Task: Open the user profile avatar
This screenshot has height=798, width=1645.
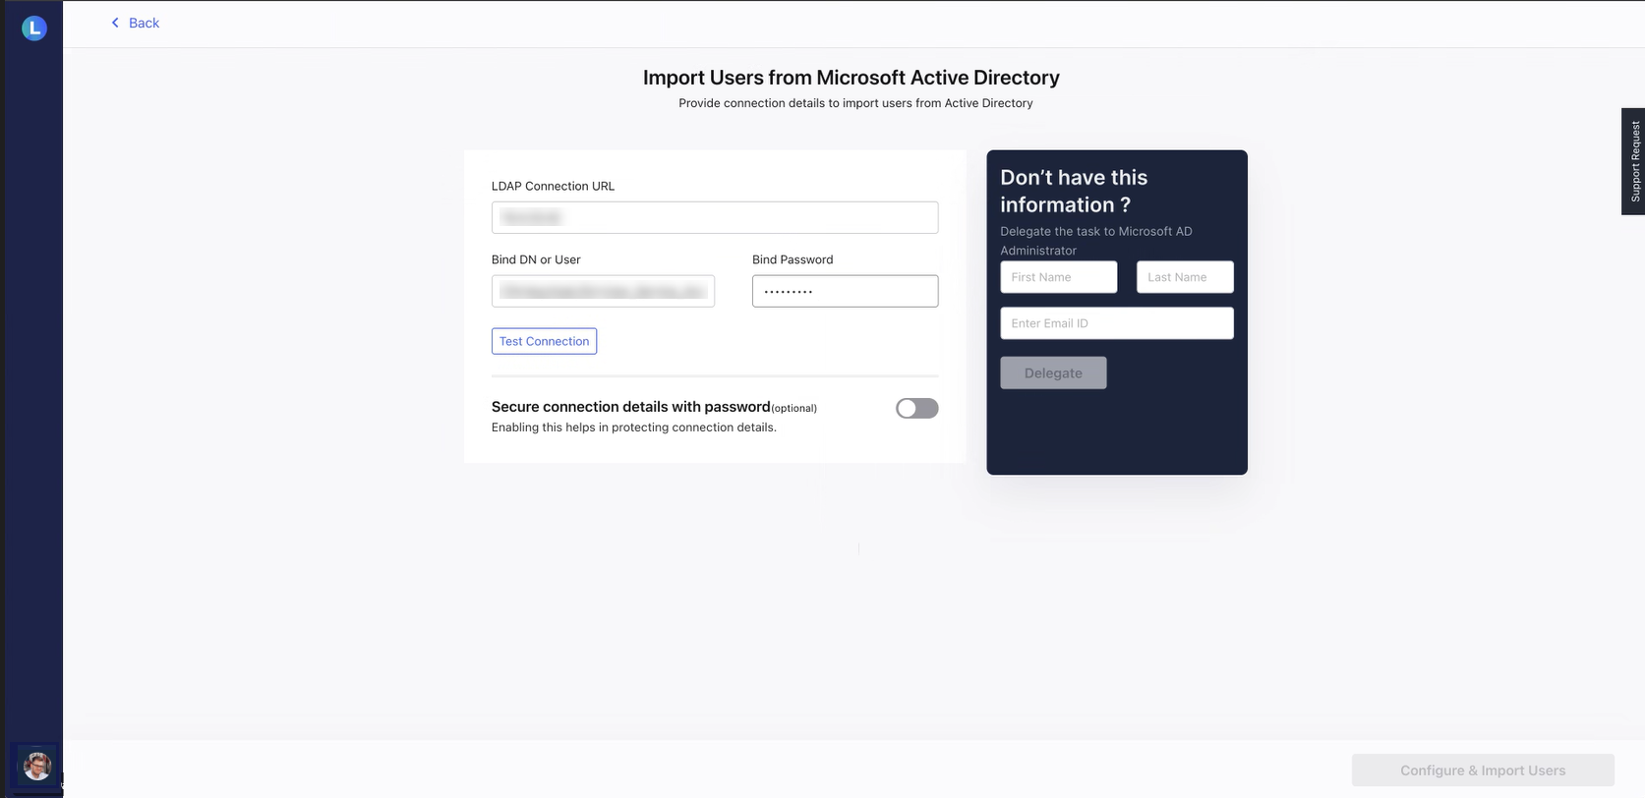Action: (x=36, y=766)
